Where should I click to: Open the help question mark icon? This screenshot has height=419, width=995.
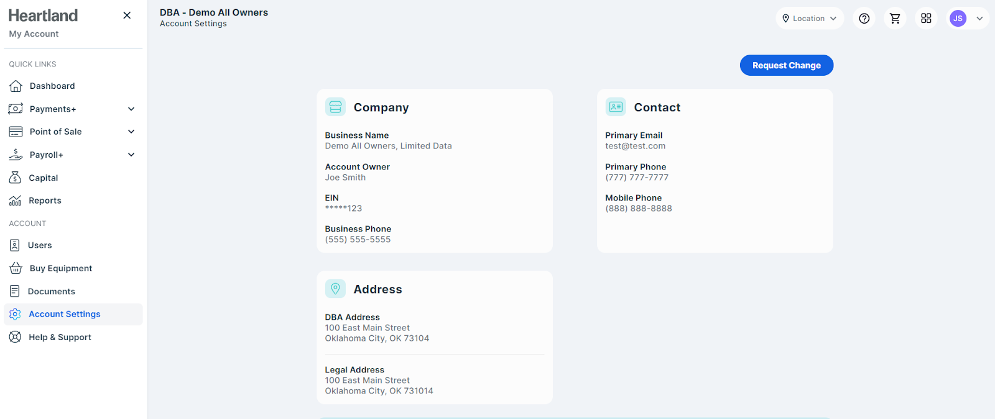tap(864, 19)
